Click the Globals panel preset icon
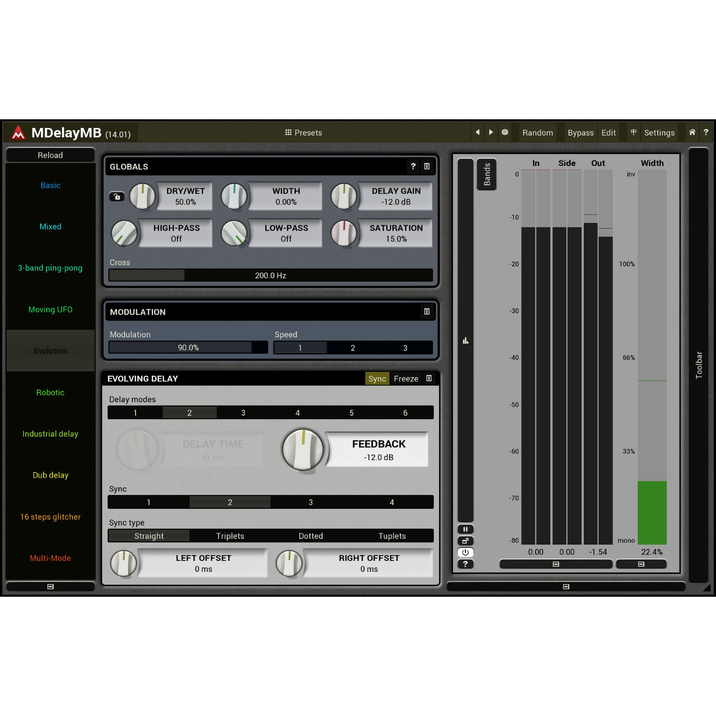The image size is (716, 716). pyautogui.click(x=427, y=166)
